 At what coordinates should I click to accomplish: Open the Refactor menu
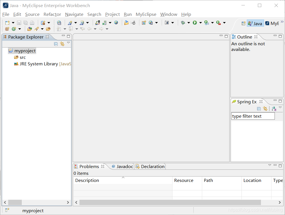[52, 14]
